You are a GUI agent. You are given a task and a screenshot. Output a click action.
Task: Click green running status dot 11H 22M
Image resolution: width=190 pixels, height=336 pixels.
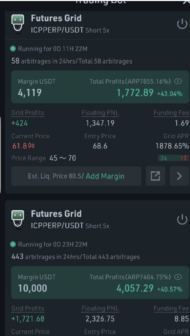(13, 49)
